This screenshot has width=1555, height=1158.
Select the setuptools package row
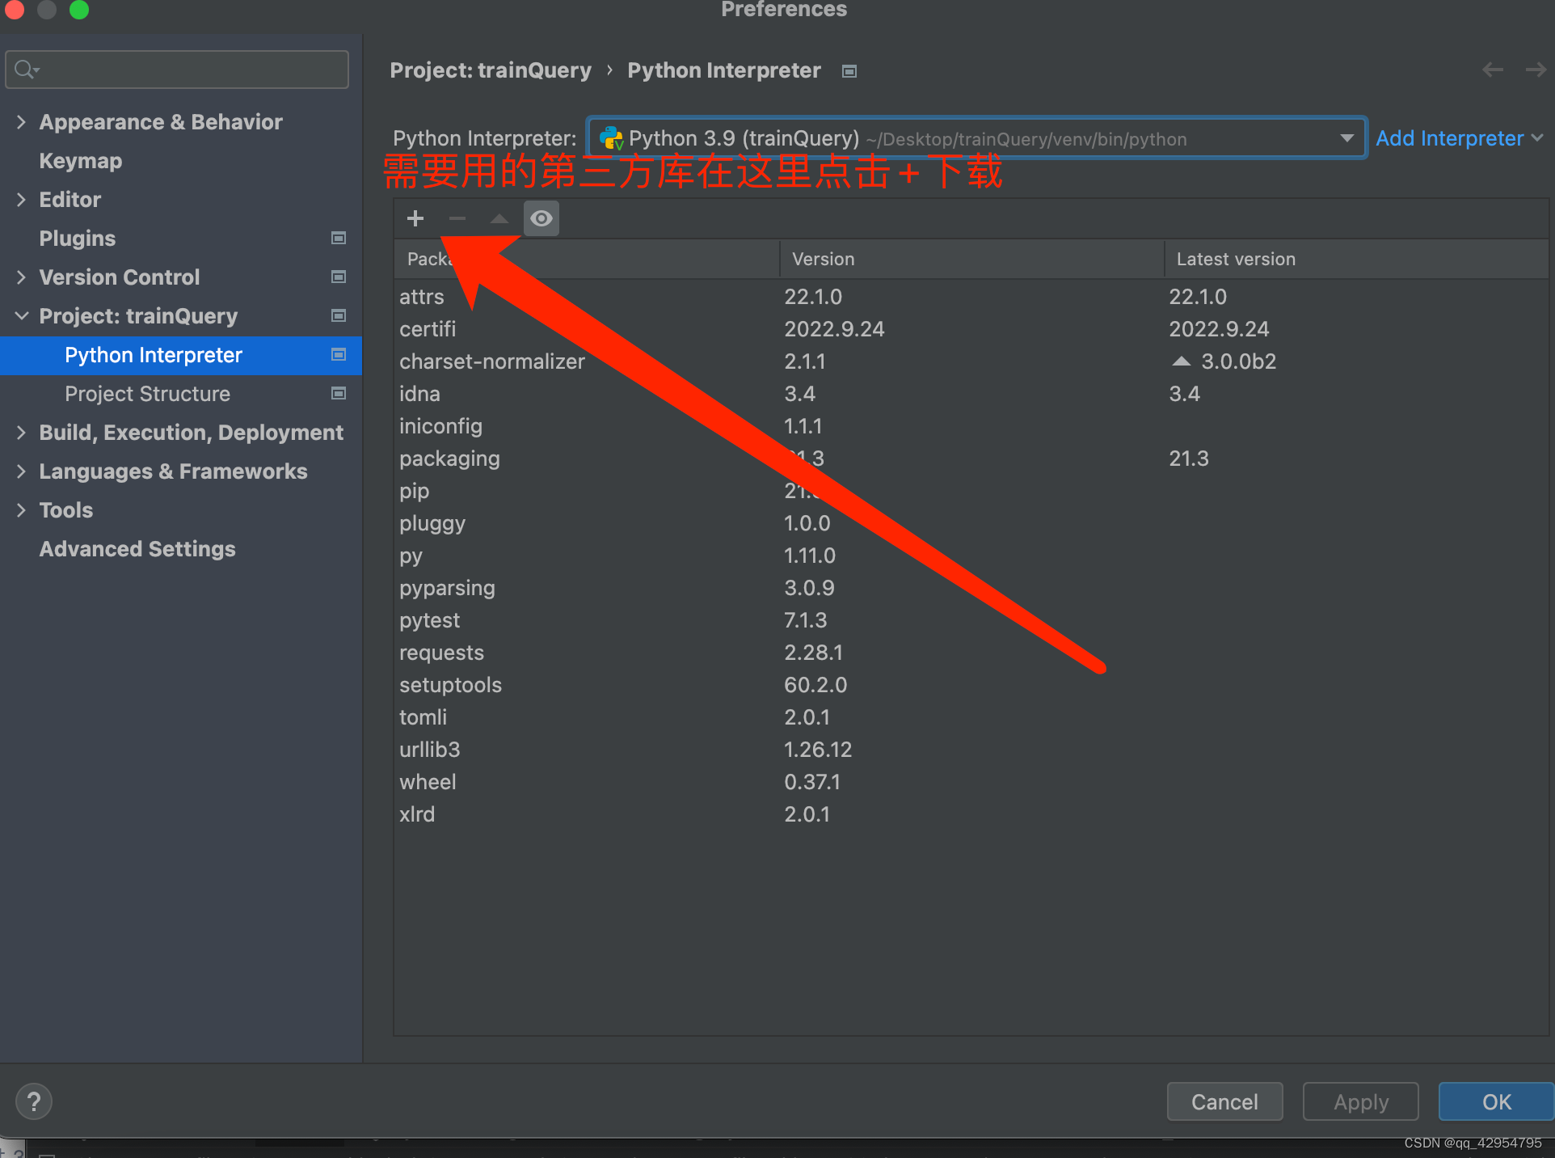pyautogui.click(x=971, y=685)
